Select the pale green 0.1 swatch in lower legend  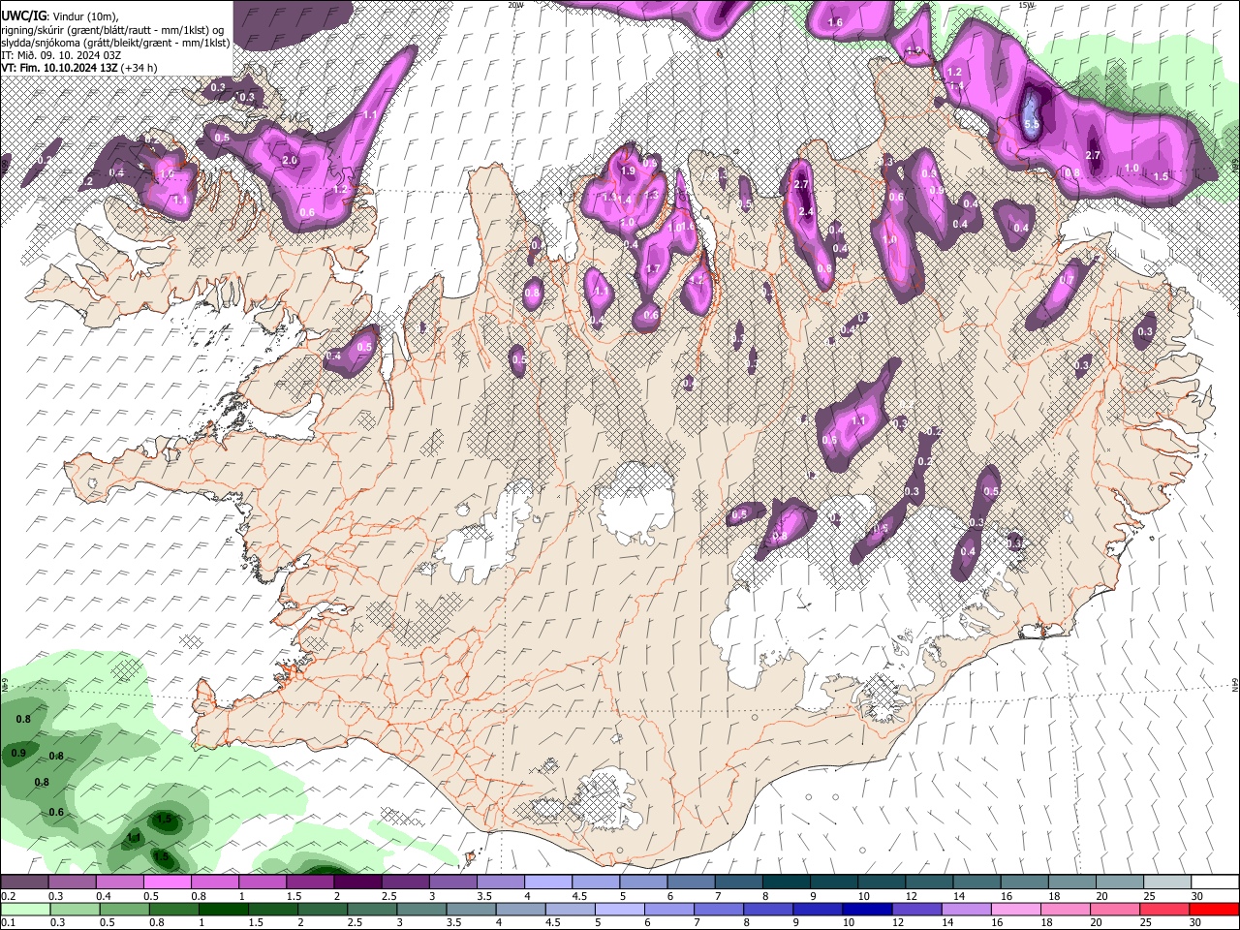click(x=25, y=910)
